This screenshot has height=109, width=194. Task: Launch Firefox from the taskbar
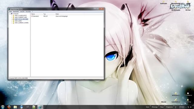(x=9, y=107)
